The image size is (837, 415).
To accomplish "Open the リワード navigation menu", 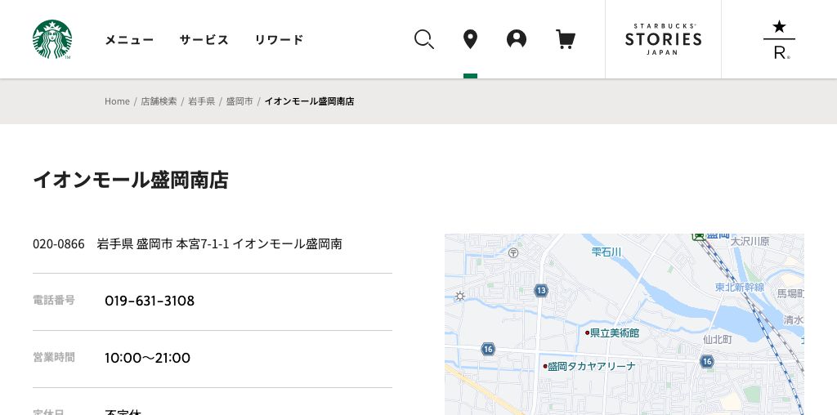I will (280, 40).
